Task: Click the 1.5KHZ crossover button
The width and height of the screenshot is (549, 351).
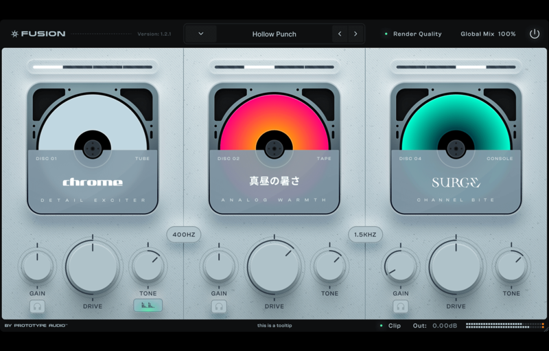Action: coord(365,234)
